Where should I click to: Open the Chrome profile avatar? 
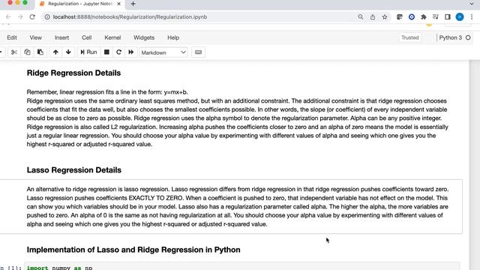click(460, 16)
